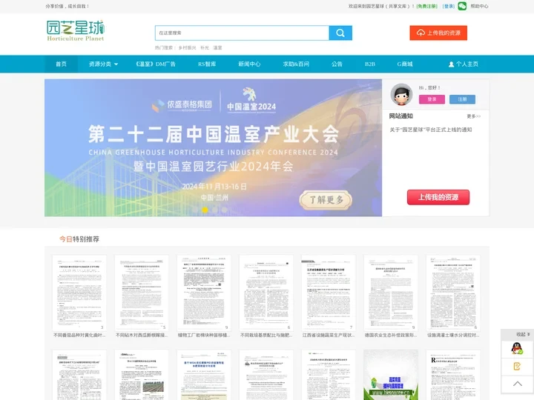Open the green-cover document thumbnail in second row
534x400 pixels.
[x=391, y=375]
